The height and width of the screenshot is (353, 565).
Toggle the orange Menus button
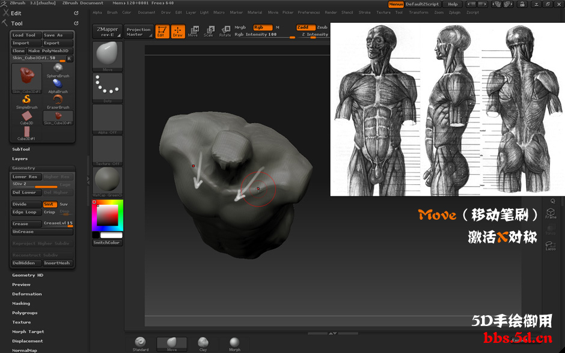point(395,4)
